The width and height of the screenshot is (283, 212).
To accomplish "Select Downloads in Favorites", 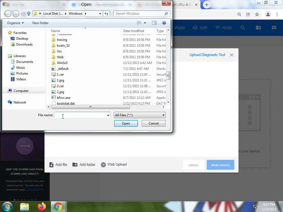I will pos(22,44).
